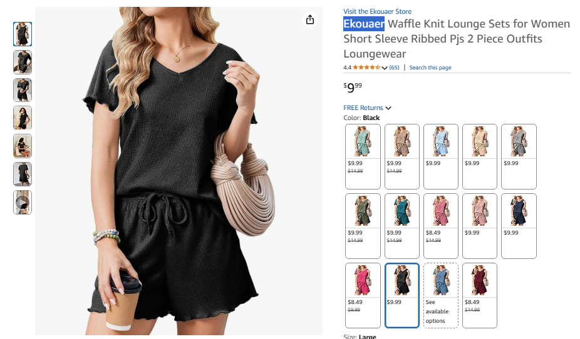This screenshot has height=339, width=580.
Task: Click the Search this page link
Action: (x=430, y=68)
